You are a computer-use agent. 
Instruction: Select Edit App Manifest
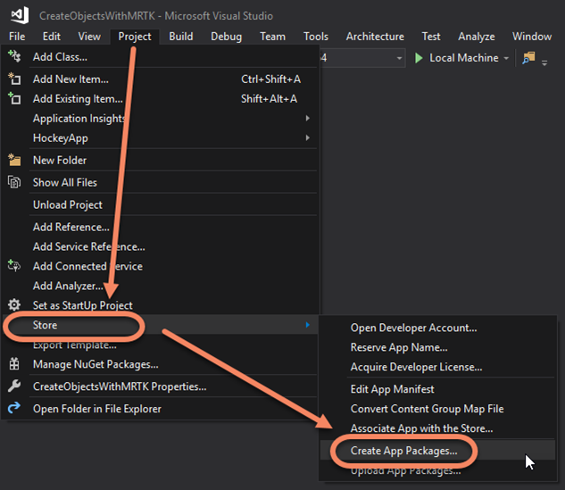click(437, 389)
